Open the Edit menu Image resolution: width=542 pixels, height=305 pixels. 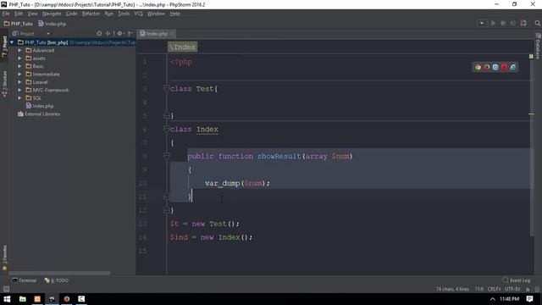[x=19, y=14]
